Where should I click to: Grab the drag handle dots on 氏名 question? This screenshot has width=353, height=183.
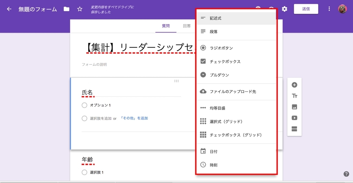point(176,81)
